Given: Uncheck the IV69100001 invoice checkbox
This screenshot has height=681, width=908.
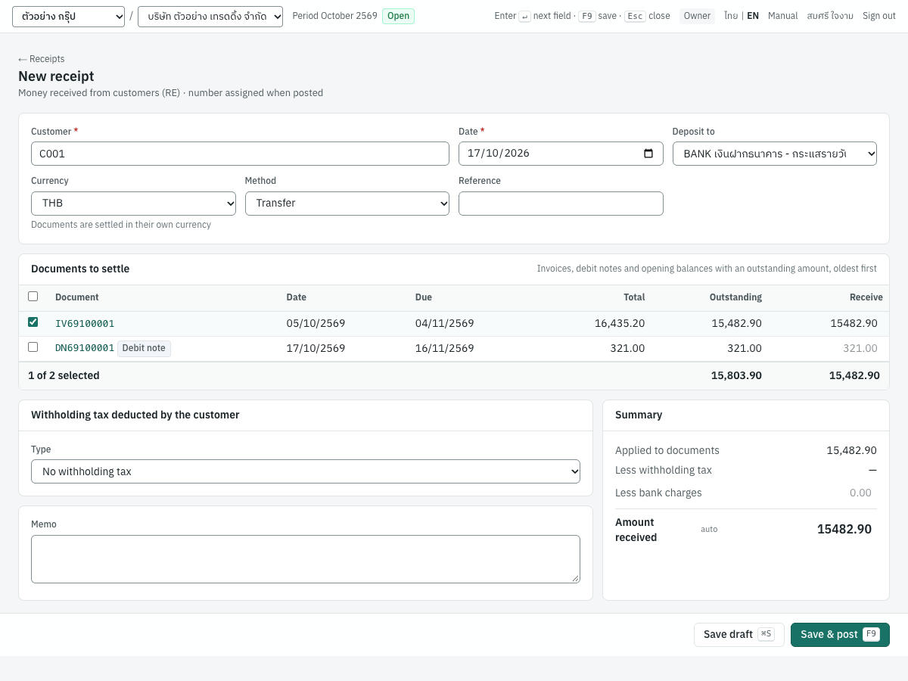Looking at the screenshot, I should tap(33, 322).
